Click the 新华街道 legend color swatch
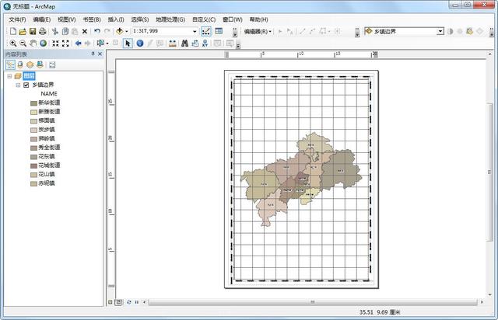This screenshot has width=498, height=320. 34,103
